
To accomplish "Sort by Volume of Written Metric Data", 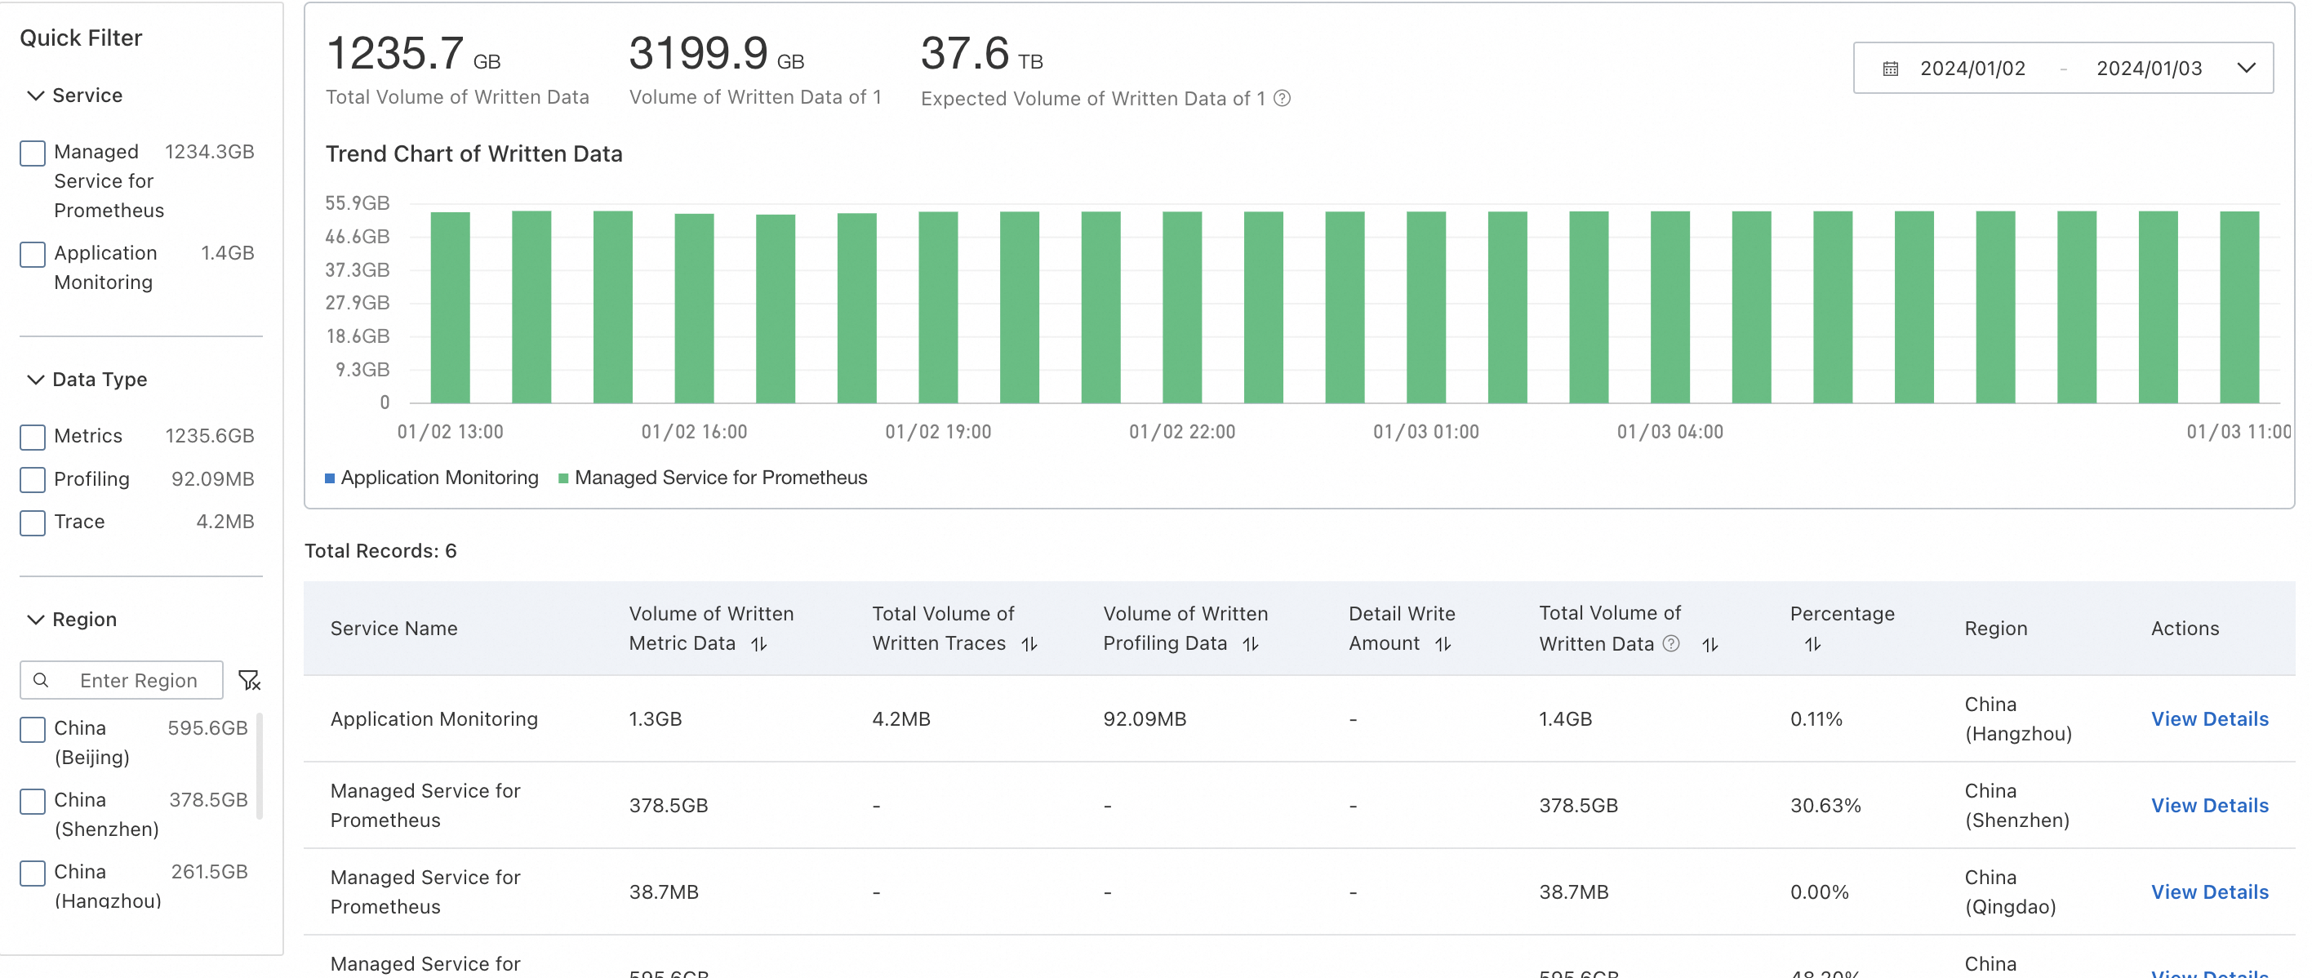I will (759, 644).
